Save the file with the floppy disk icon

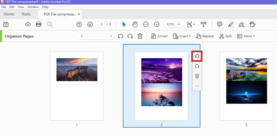6,25
